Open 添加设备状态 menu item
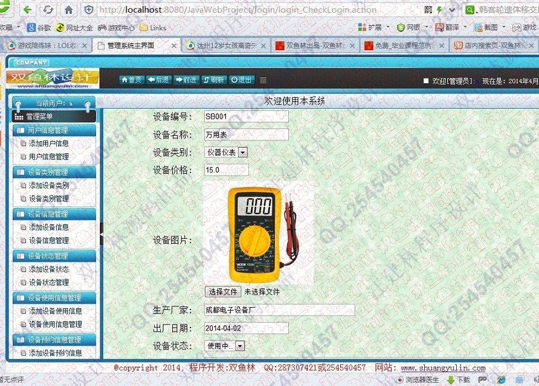Image resolution: width=539 pixels, height=386 pixels. click(x=48, y=270)
